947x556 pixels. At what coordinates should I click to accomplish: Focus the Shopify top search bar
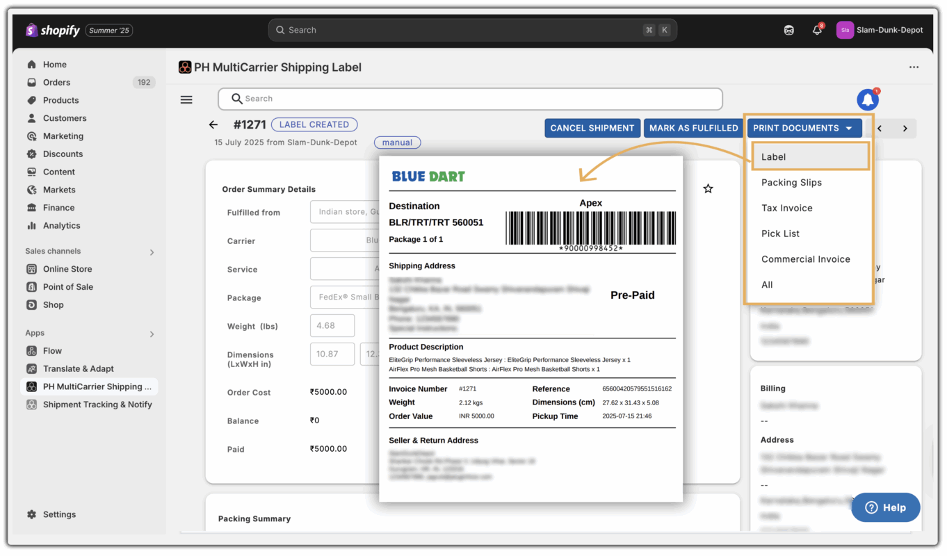click(x=473, y=30)
